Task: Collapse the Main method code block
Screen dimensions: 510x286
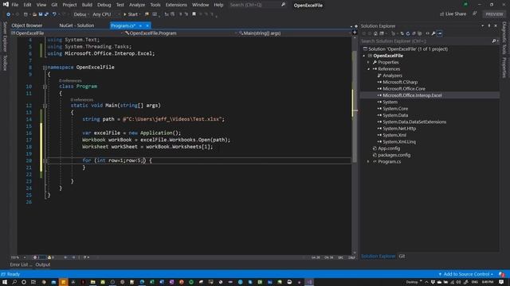Action: (45, 106)
